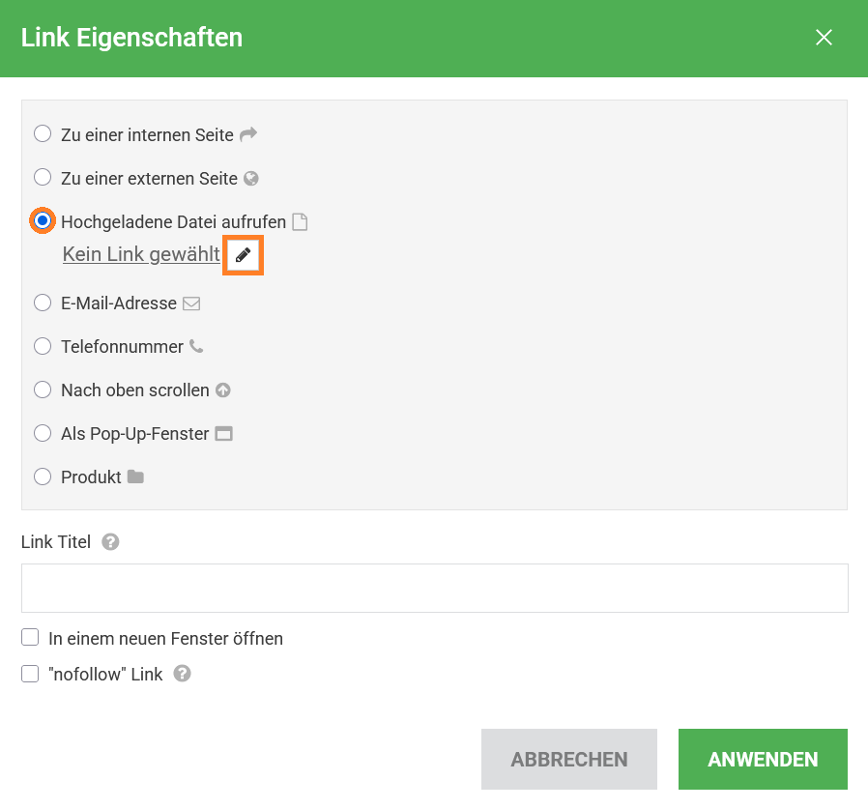This screenshot has height=809, width=868.
Task: Choose the 'Zu einer externen Seite' option
Action: pos(43,178)
